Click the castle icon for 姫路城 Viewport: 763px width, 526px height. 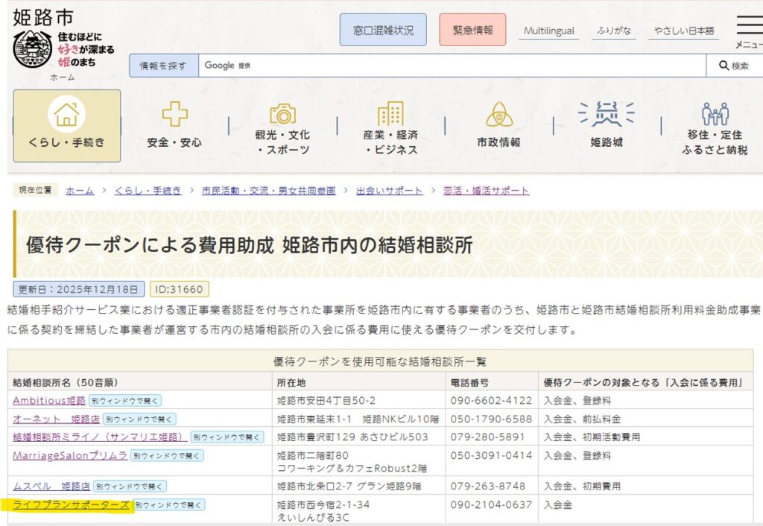pyautogui.click(x=606, y=114)
